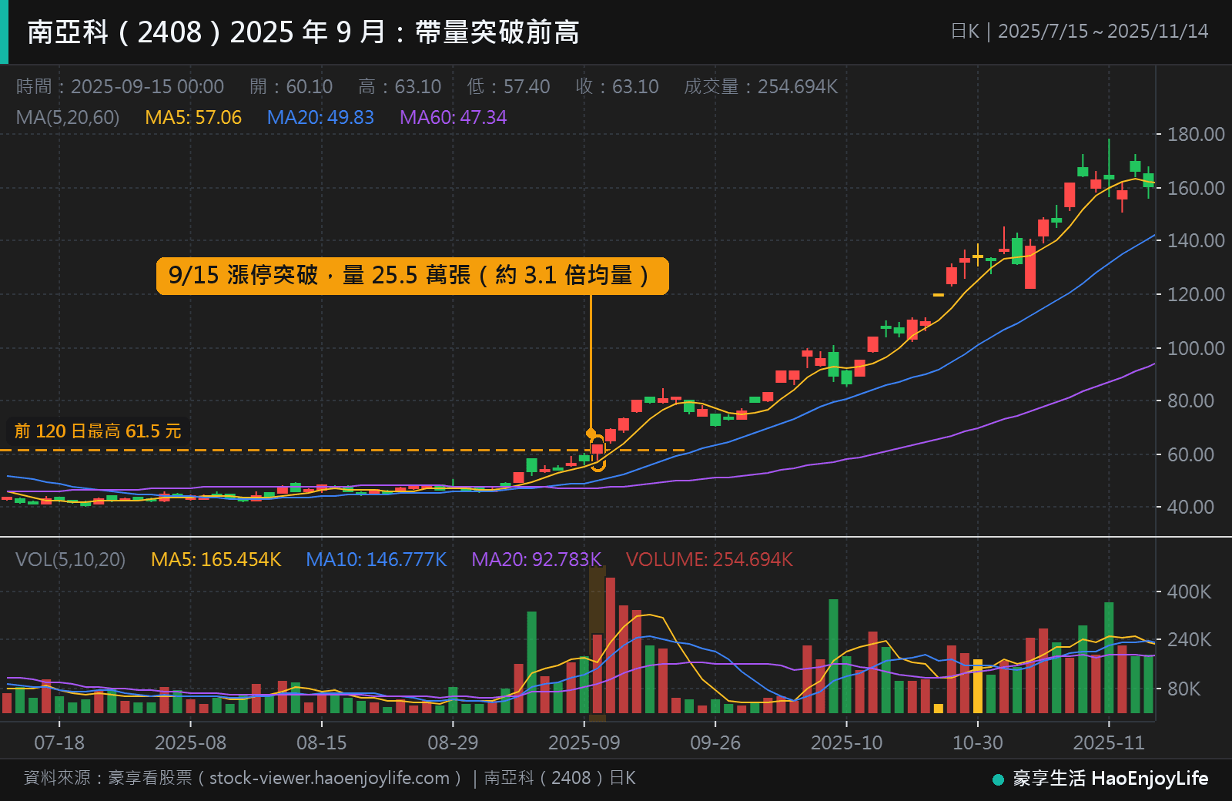Click the 10-30 date axis label

[978, 742]
